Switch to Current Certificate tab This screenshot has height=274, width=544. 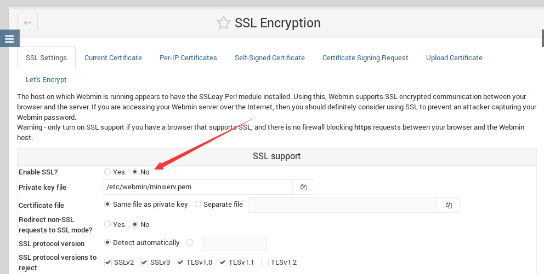click(113, 58)
